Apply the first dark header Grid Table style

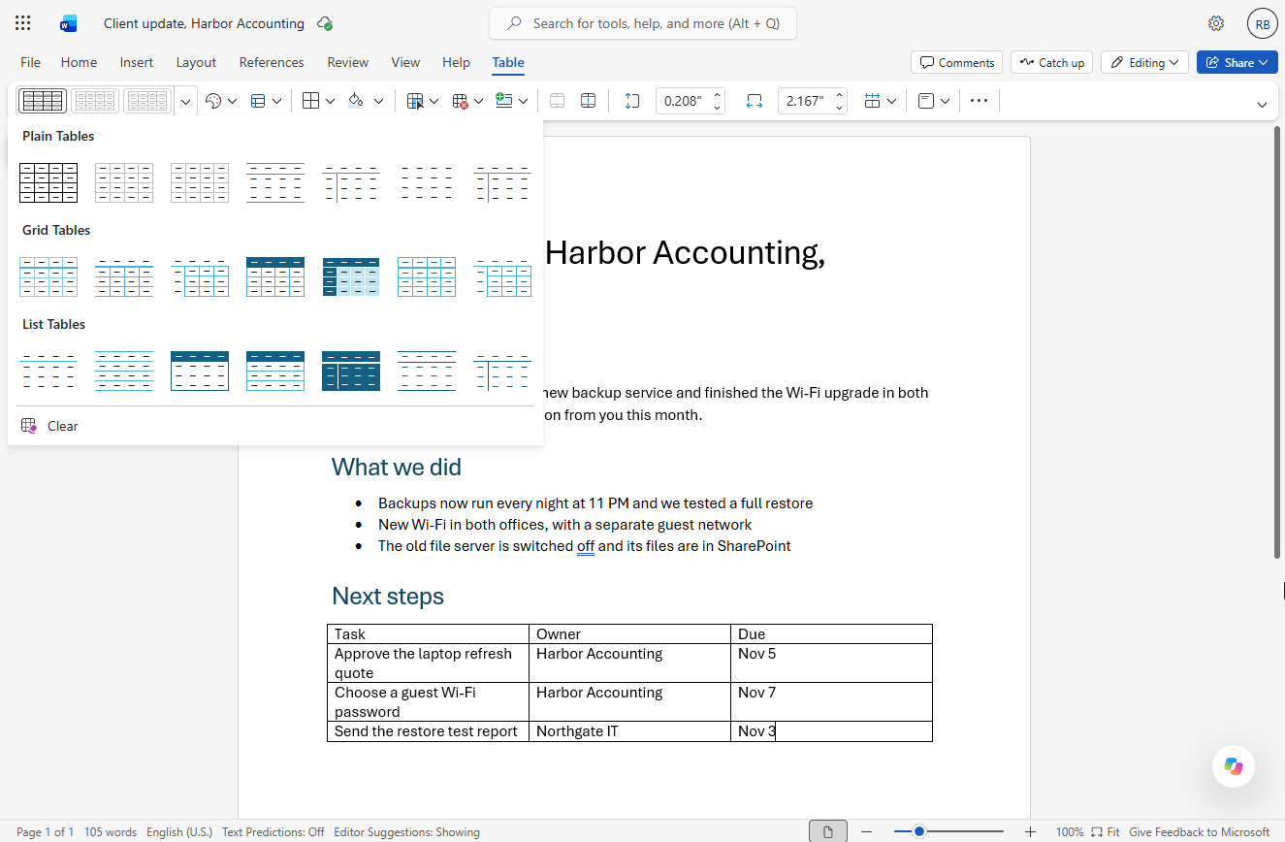click(x=275, y=276)
